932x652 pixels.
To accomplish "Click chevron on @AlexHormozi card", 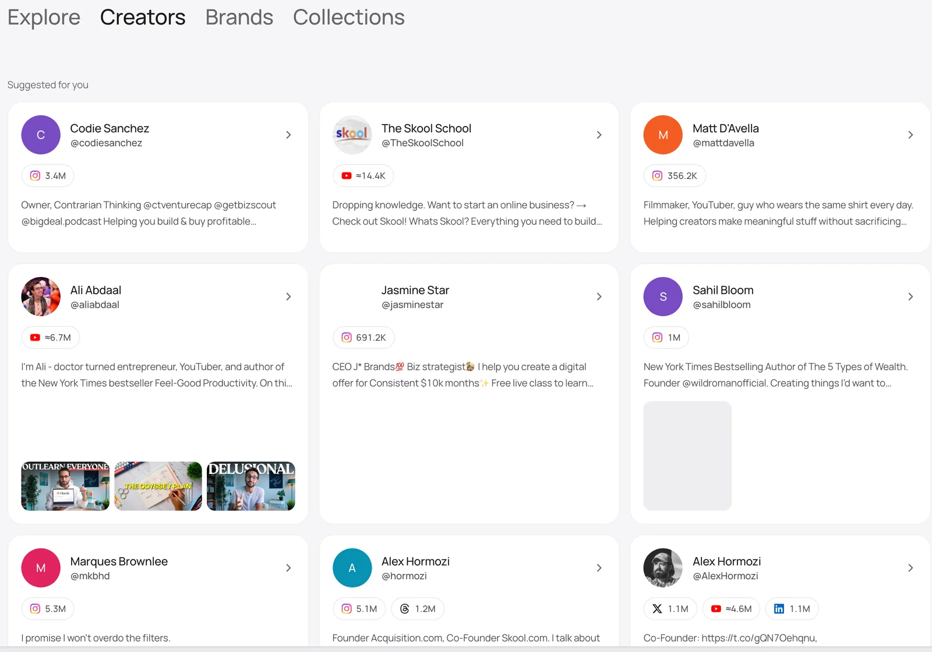I will tap(910, 568).
